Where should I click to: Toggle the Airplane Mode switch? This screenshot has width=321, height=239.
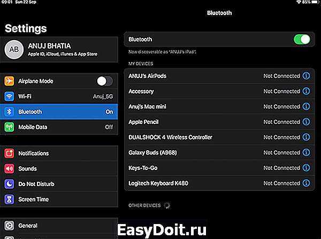point(105,81)
